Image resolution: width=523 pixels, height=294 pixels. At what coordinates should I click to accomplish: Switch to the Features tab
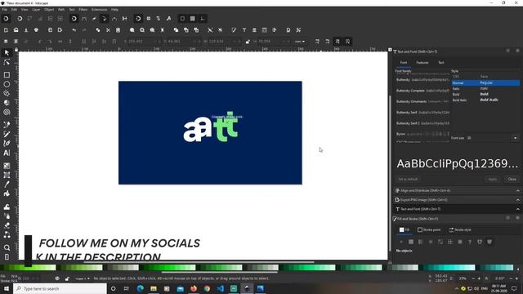point(422,63)
